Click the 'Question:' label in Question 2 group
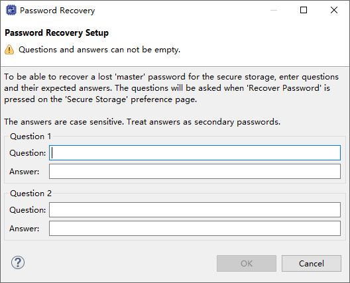The width and height of the screenshot is (350, 283). pos(28,210)
